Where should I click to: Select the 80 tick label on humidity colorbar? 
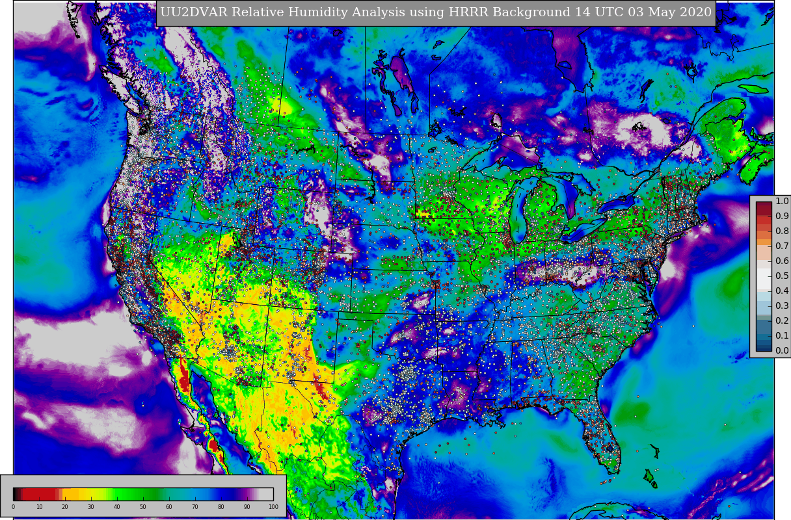(221, 507)
